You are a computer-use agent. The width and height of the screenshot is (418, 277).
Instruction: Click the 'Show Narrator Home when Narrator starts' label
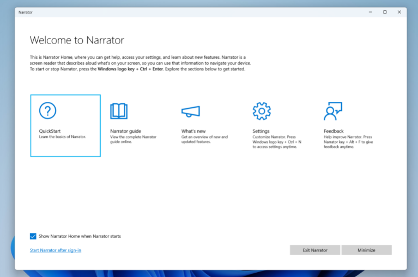coord(80,236)
